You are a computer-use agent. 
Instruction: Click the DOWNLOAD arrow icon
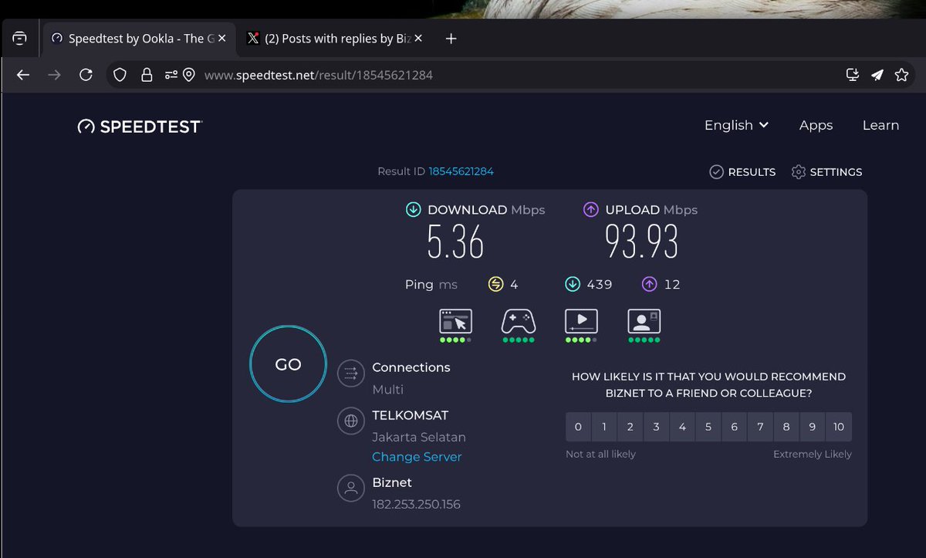[413, 210]
